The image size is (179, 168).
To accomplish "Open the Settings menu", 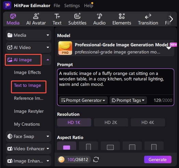I will [x=72, y=6].
